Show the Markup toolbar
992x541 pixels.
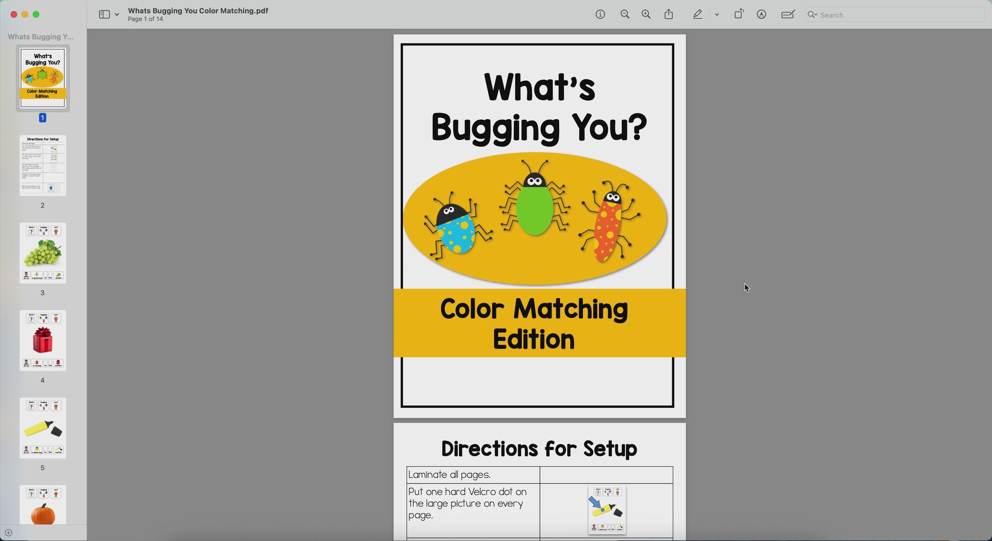pyautogui.click(x=761, y=15)
